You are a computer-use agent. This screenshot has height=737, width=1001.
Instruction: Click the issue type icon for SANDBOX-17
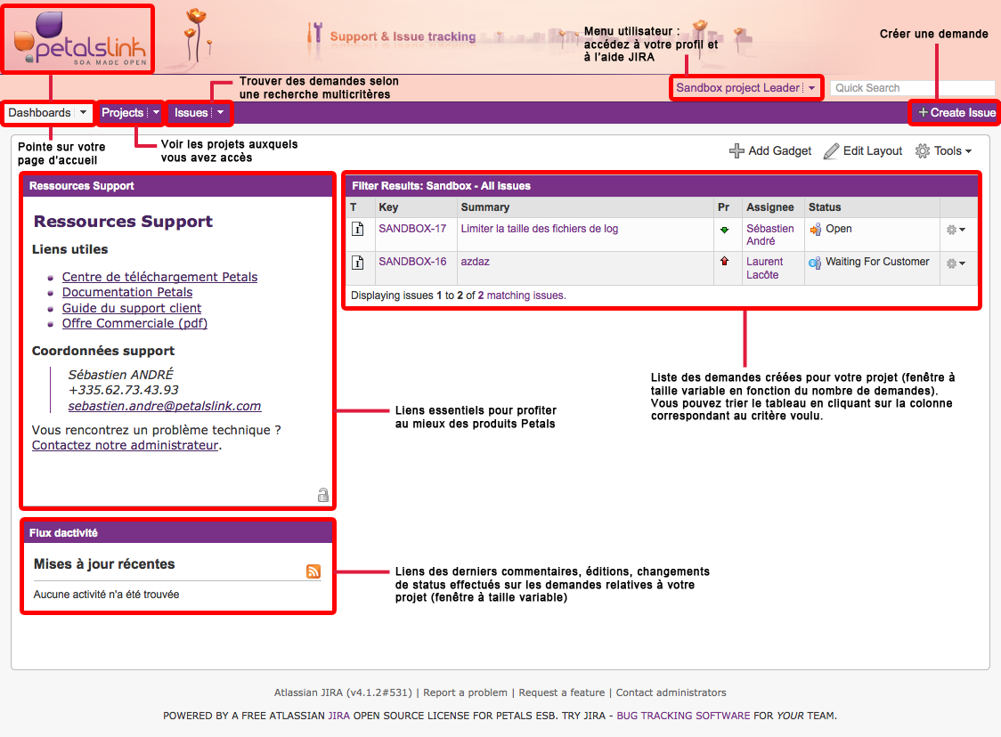tap(357, 229)
